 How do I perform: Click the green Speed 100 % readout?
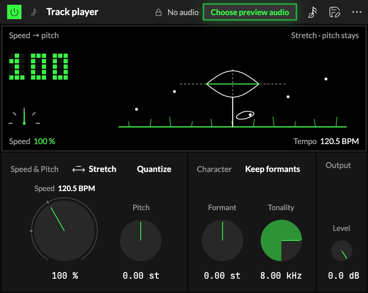32,141
